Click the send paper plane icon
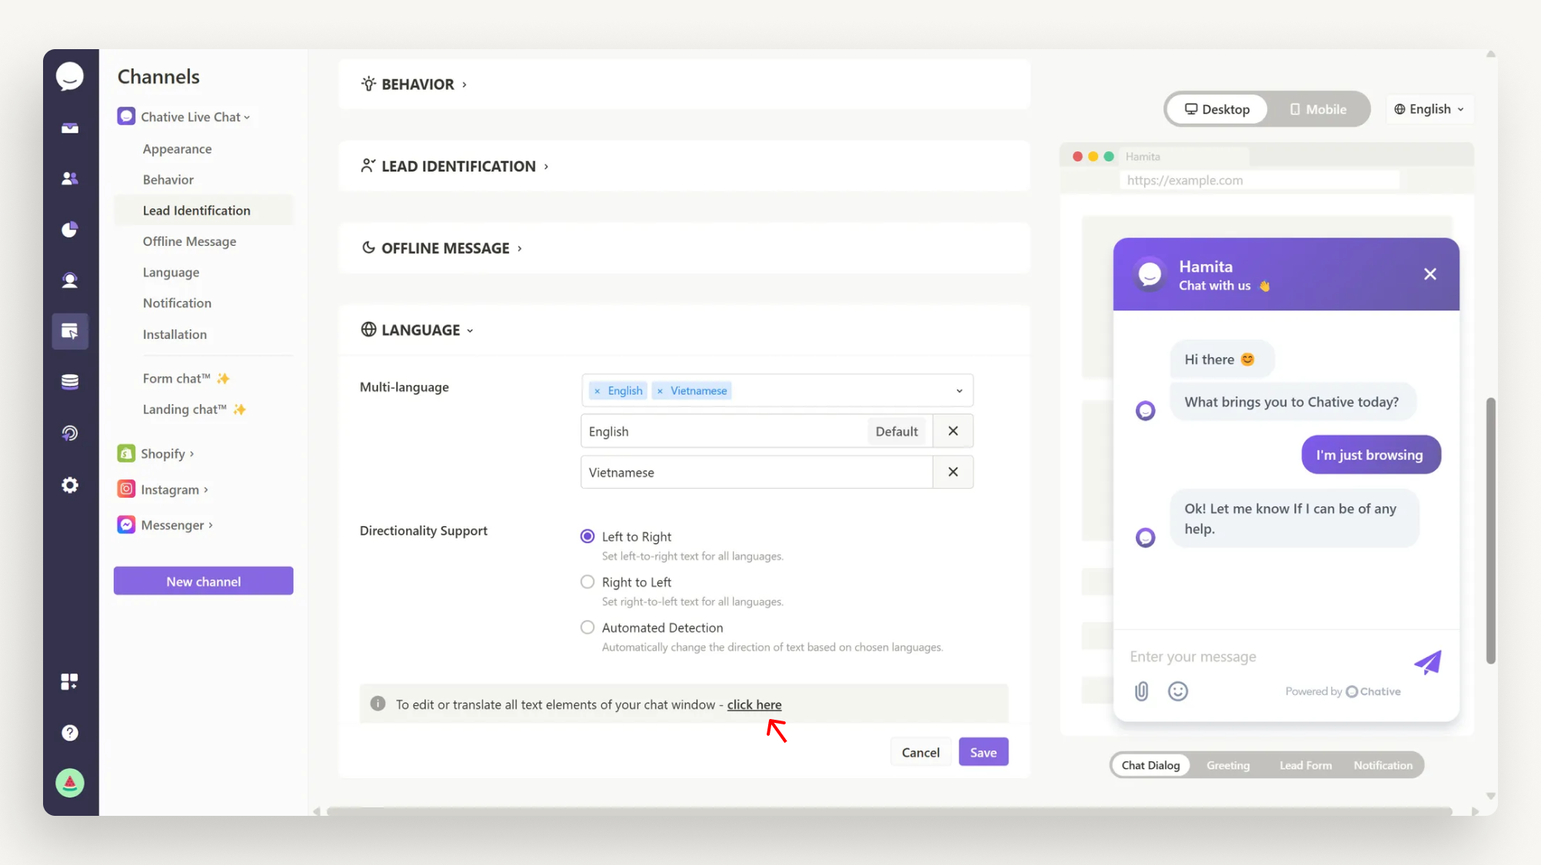Screen dimensions: 1541x865 pyautogui.click(x=1427, y=661)
